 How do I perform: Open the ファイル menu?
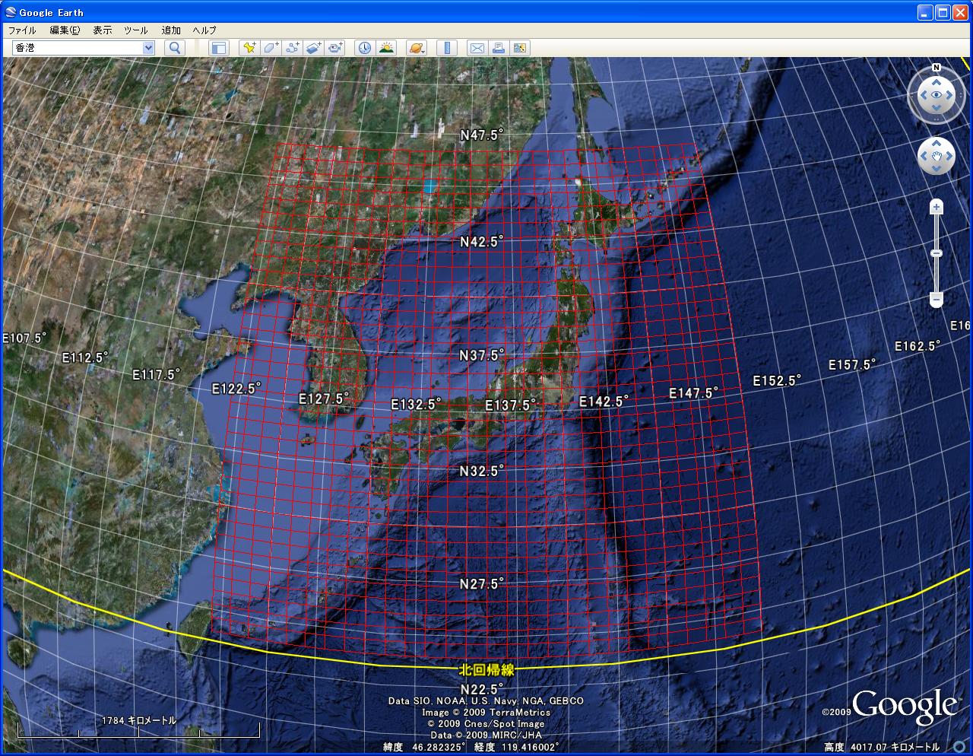pos(22,30)
